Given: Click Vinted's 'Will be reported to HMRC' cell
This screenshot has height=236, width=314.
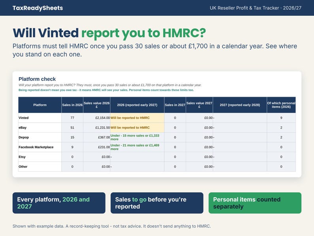Looking at the screenshot, I should pos(137,118).
